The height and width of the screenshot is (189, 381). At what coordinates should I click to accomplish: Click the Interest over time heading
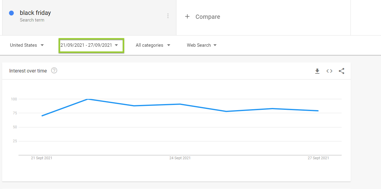pos(28,71)
